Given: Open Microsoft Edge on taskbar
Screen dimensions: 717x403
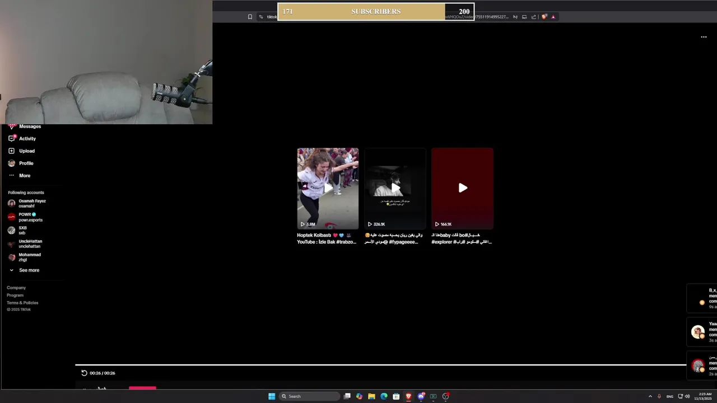Looking at the screenshot, I should pyautogui.click(x=384, y=396).
